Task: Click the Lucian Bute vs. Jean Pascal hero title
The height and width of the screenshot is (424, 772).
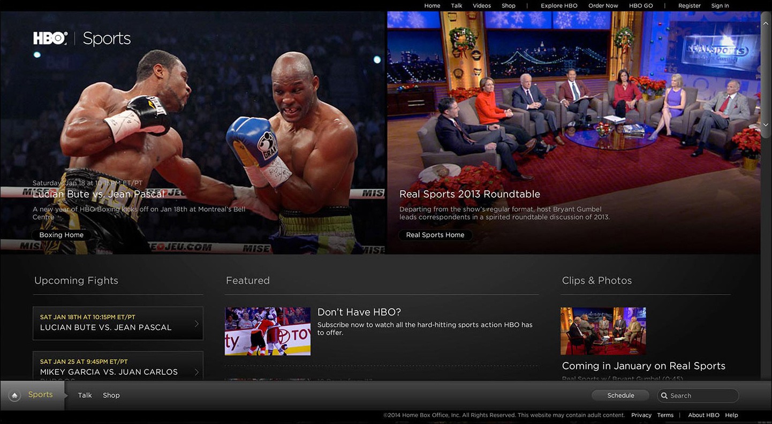Action: (x=99, y=194)
